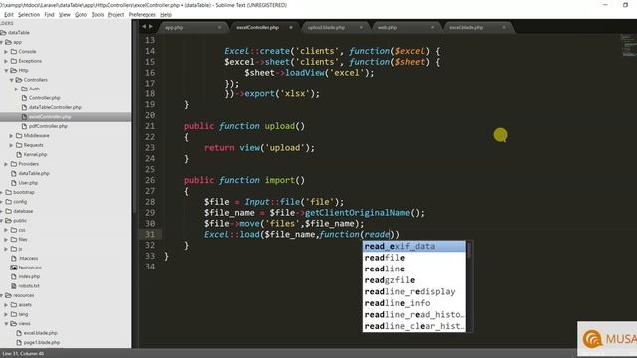
Task: Expand the Providers folder arrow
Action: (x=6, y=164)
